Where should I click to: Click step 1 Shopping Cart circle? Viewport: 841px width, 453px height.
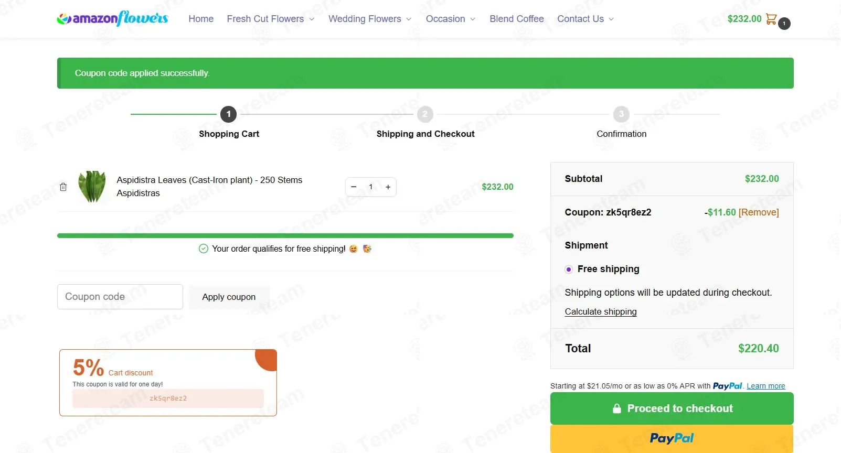pos(228,114)
